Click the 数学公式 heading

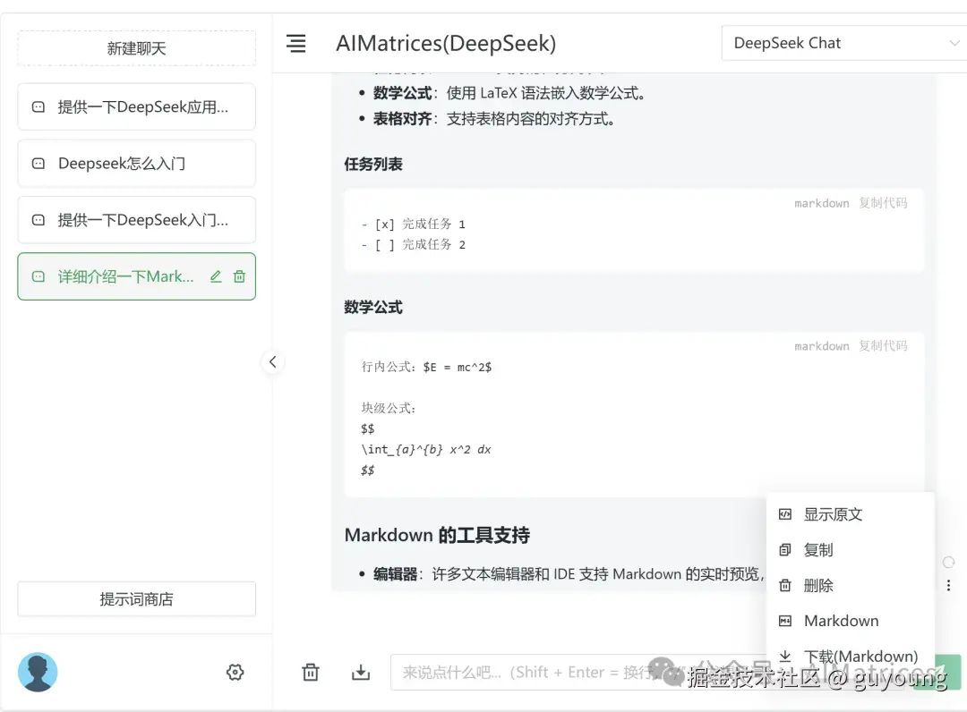coord(373,308)
